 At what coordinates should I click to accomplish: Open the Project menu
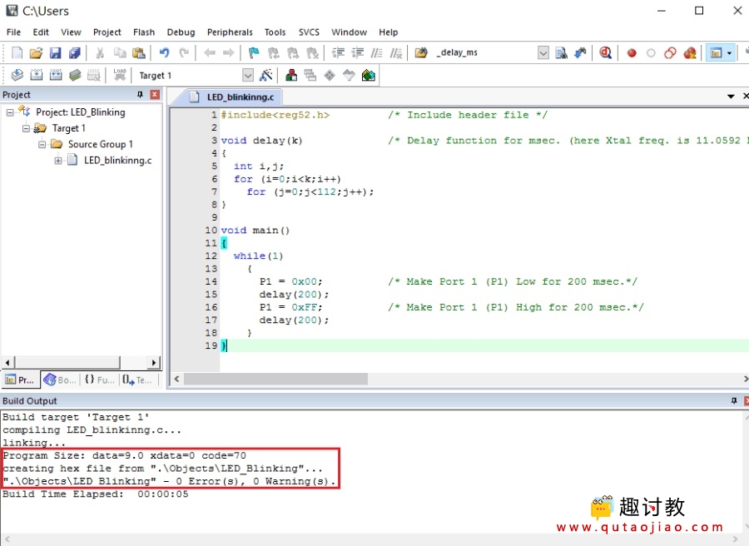pos(107,32)
